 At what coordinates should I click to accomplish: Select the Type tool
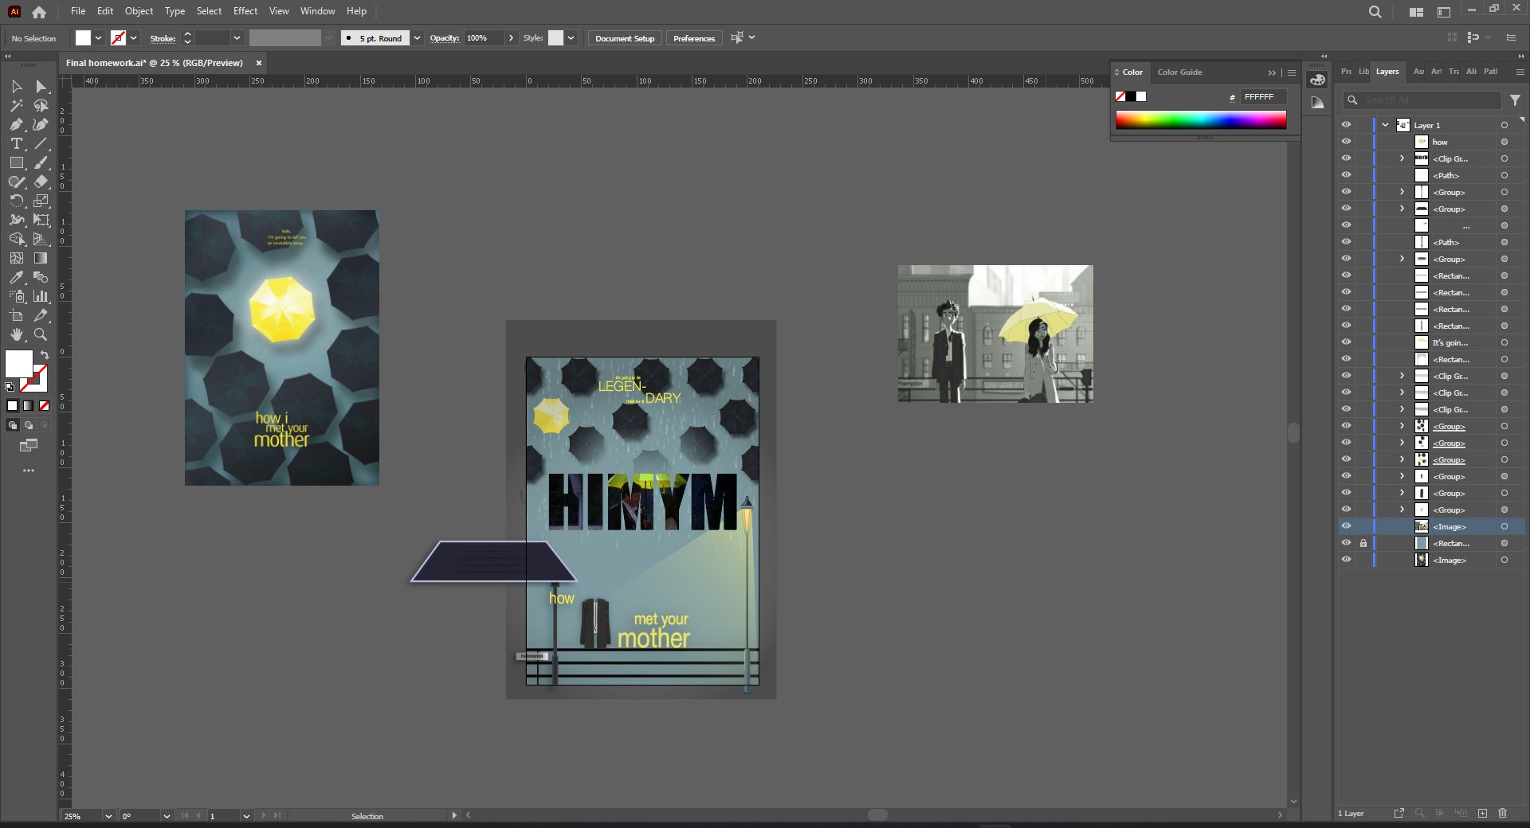16,144
